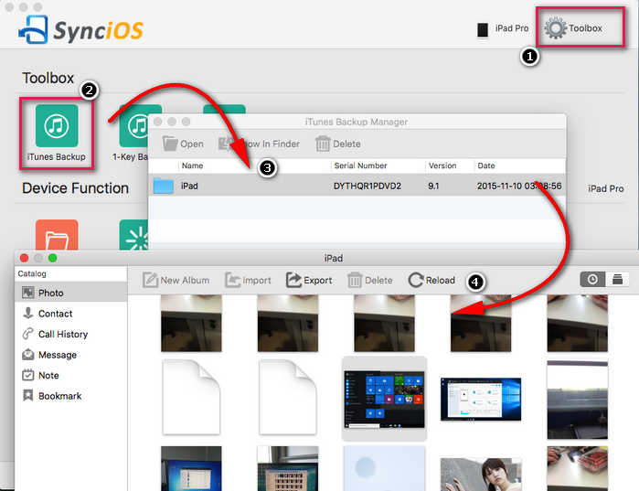This screenshot has width=639, height=491.
Task: Select the photo of a girl thumbnail
Action: point(481,475)
